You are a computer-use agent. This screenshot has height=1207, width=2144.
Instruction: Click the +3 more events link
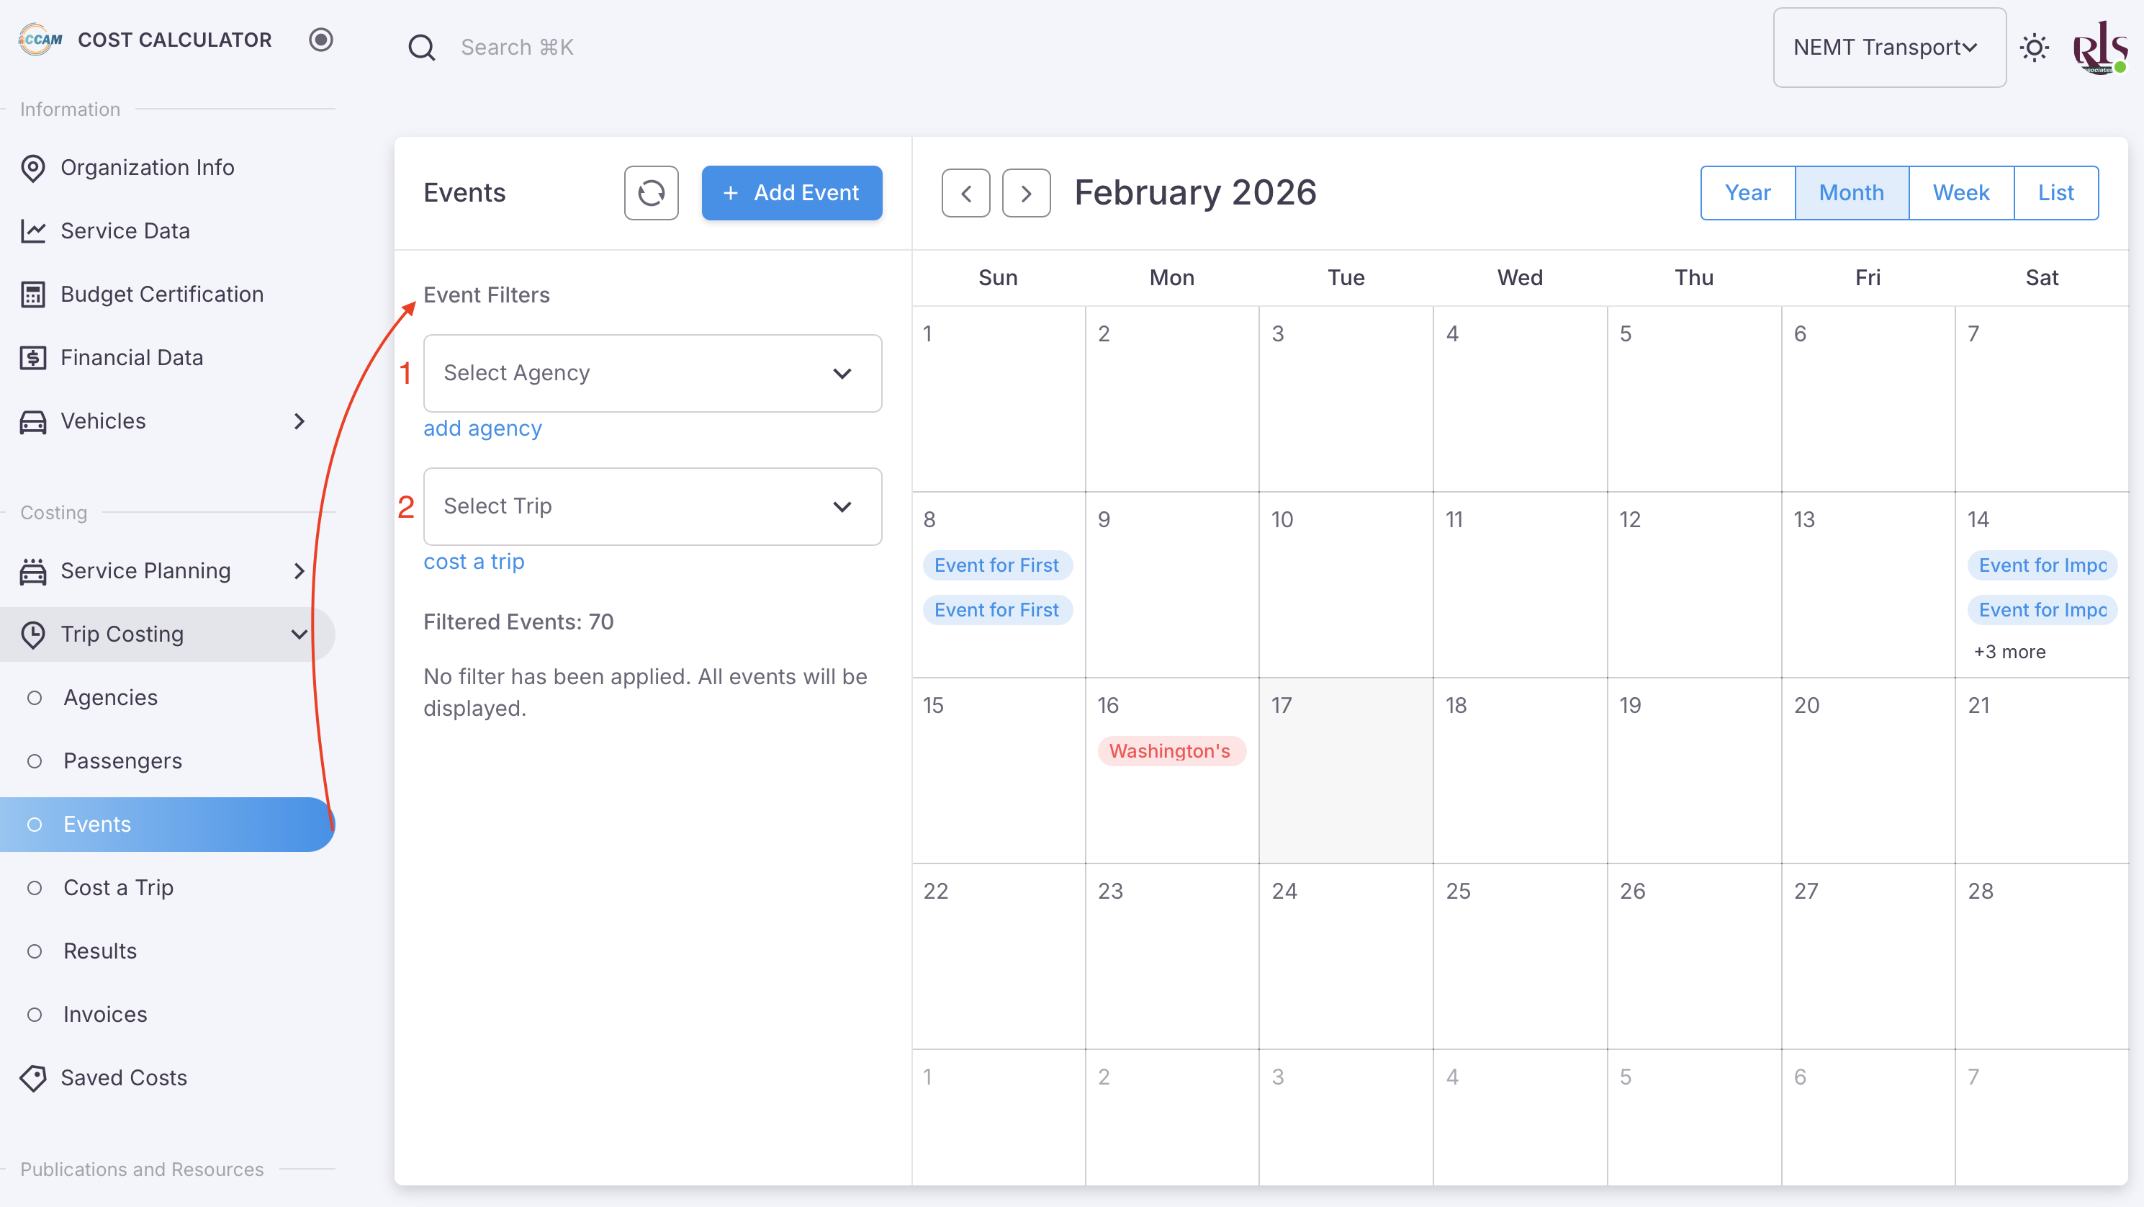(2009, 652)
